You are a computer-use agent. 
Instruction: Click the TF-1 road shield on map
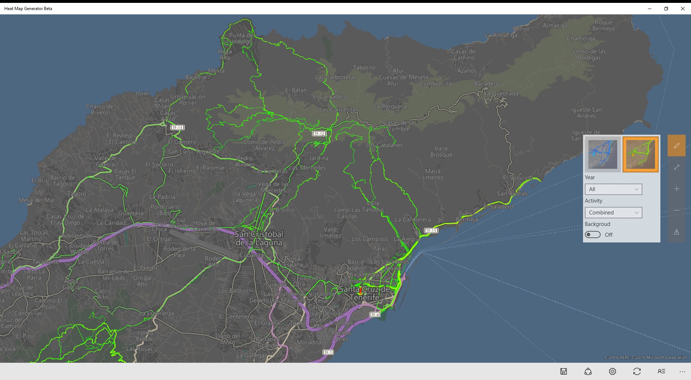pos(328,352)
